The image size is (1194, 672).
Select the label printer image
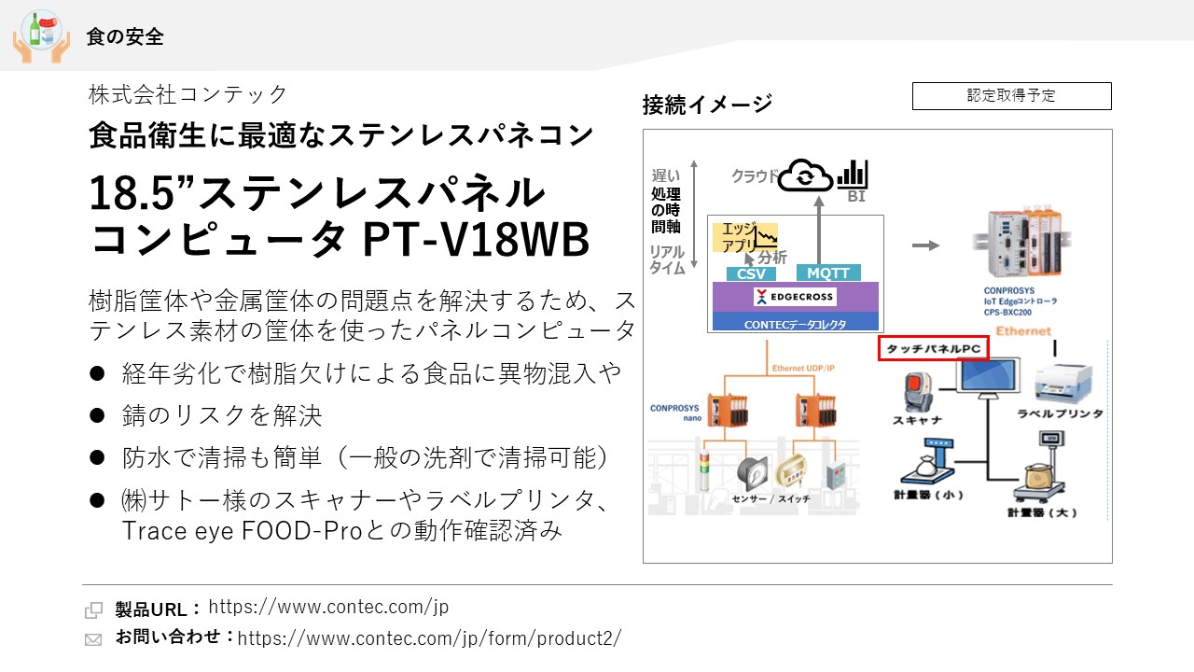(1066, 383)
